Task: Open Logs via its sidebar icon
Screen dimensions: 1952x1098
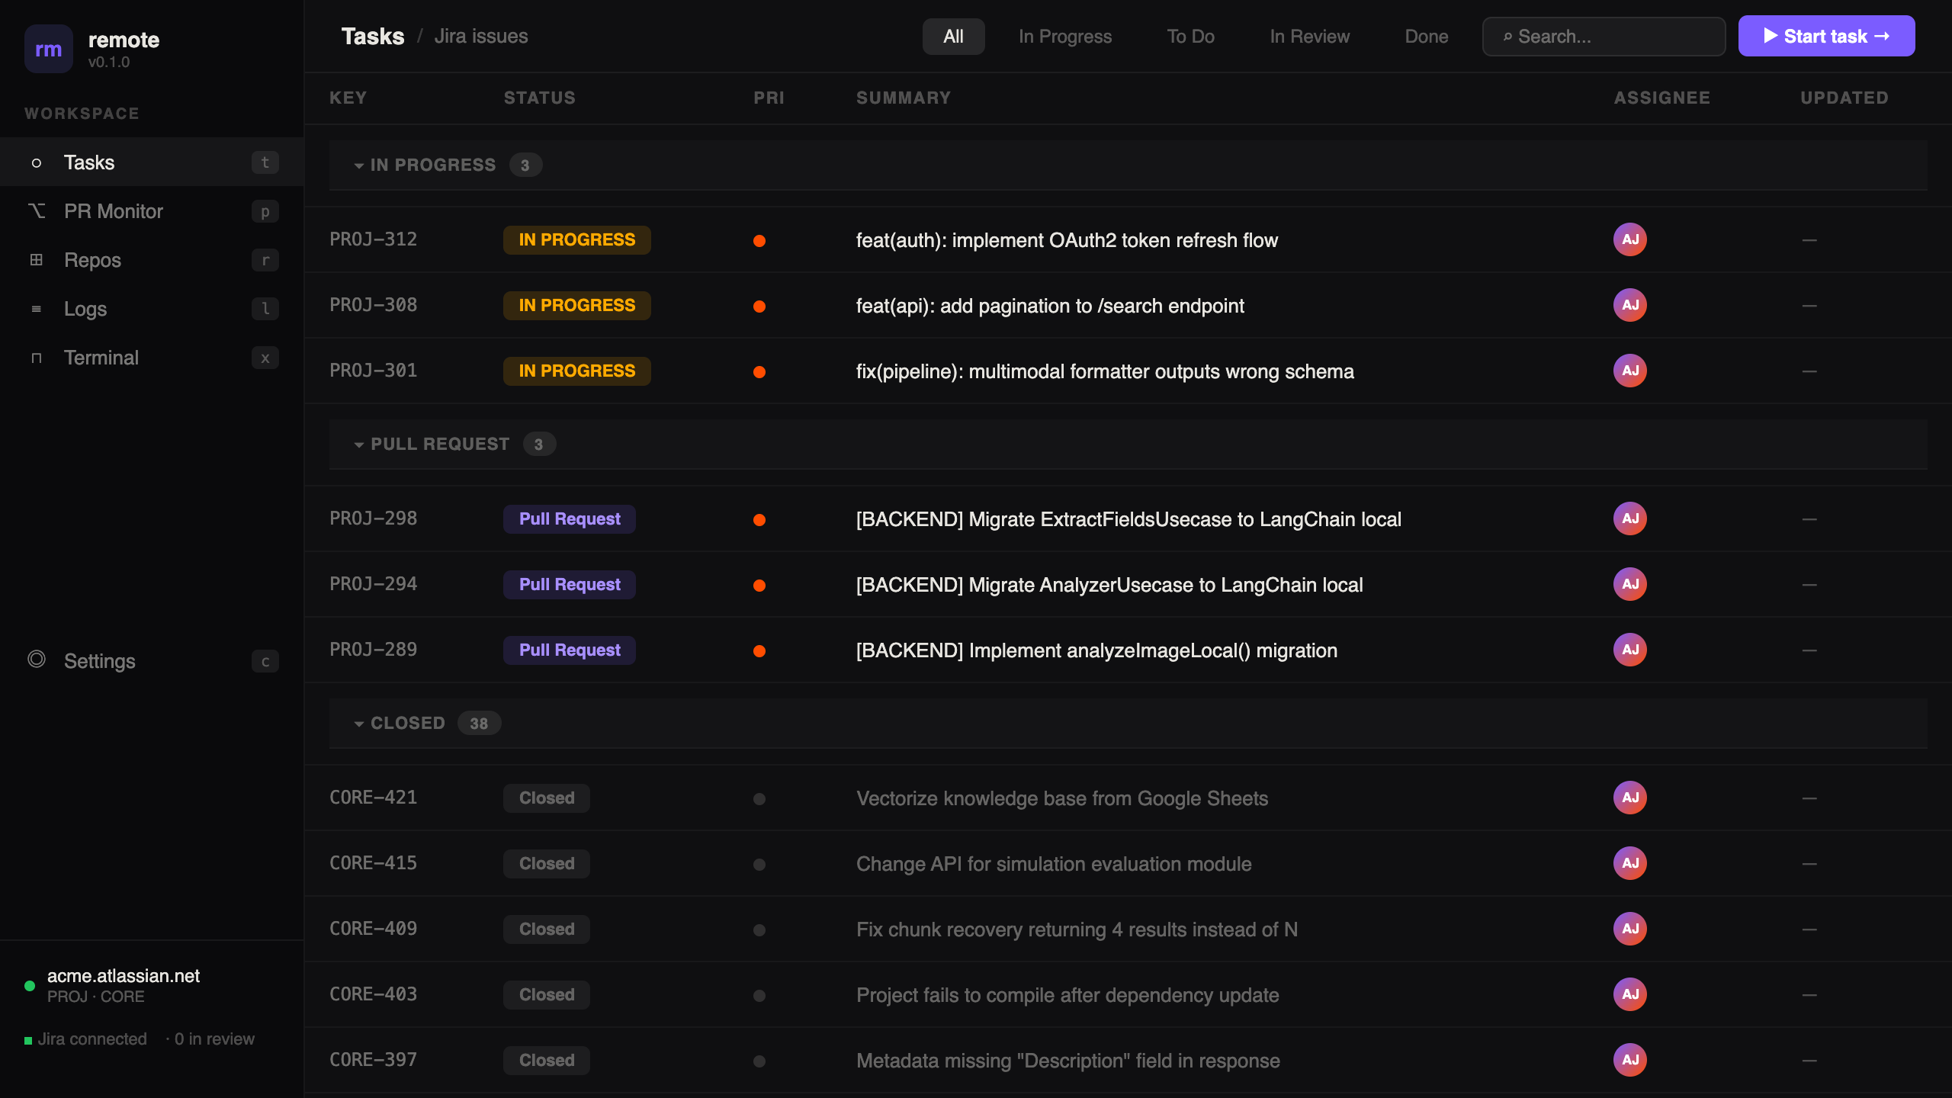Action: click(36, 309)
